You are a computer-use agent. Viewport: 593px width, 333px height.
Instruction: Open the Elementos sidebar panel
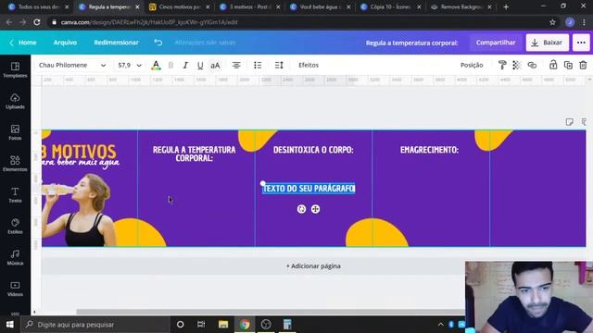(x=15, y=164)
